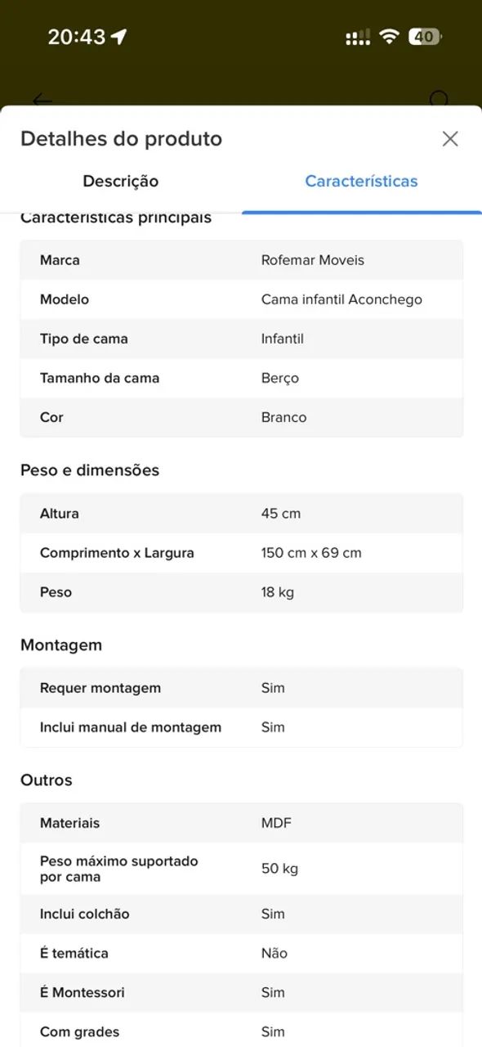Tap the Requer montagem row
The height and width of the screenshot is (1047, 482).
242,688
